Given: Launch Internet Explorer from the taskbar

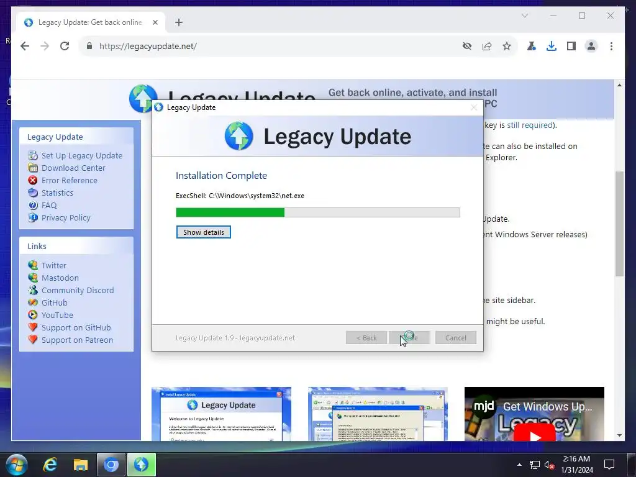Looking at the screenshot, I should coord(50,465).
